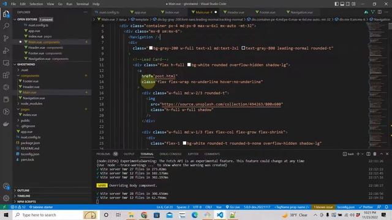Open the Explorer view in activity bar

[6, 14]
